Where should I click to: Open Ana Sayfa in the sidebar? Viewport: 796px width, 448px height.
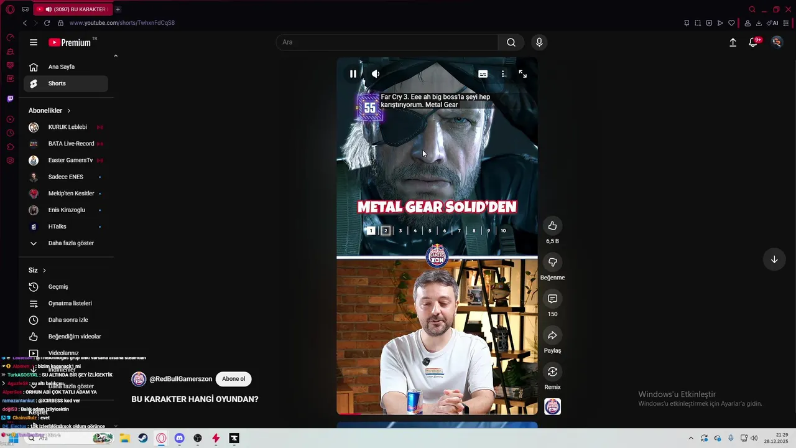click(66, 67)
